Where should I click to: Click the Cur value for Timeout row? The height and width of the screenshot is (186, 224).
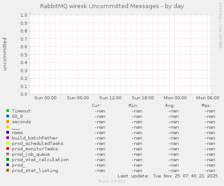(100, 111)
